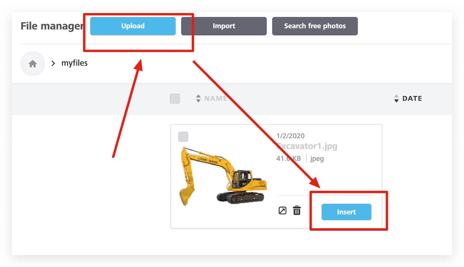The width and height of the screenshot is (464, 267).
Task: Click the 1/2/2020 file date
Action: tap(290, 136)
